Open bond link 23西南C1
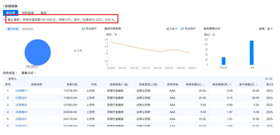This screenshot has height=135, width=280. (x=21, y=91)
